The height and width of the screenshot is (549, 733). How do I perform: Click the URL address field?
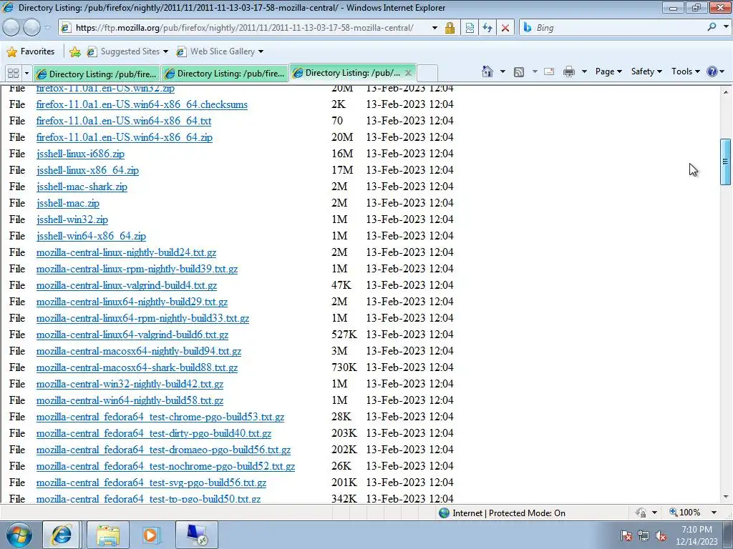pos(245,28)
